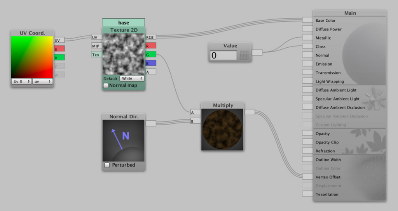Click the Normal Dir. output port
This screenshot has height=211, width=398.
click(x=151, y=123)
